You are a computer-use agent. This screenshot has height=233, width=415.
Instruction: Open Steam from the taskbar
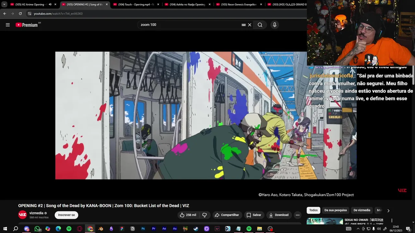click(x=196, y=229)
